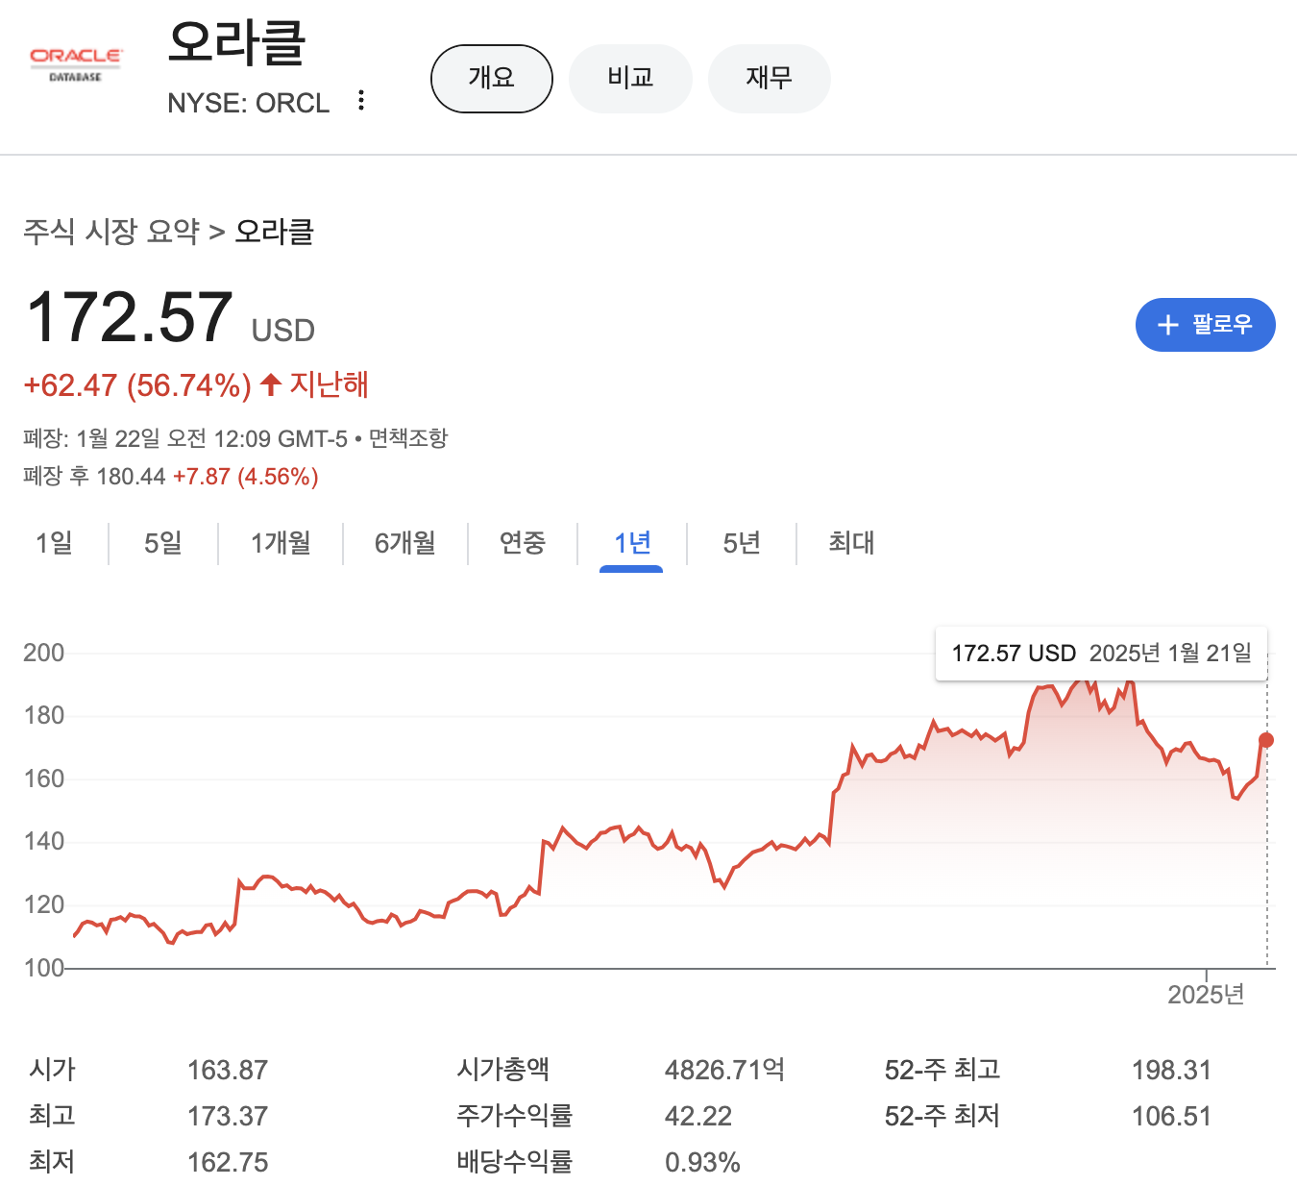Click the 2025년 axis label on the chart
This screenshot has height=1186, width=1297.
(1206, 995)
